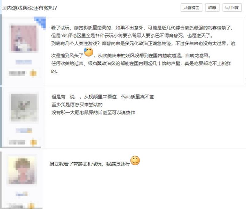Click second poster's orange level badge
This screenshot has width=246, height=209.
33,142
